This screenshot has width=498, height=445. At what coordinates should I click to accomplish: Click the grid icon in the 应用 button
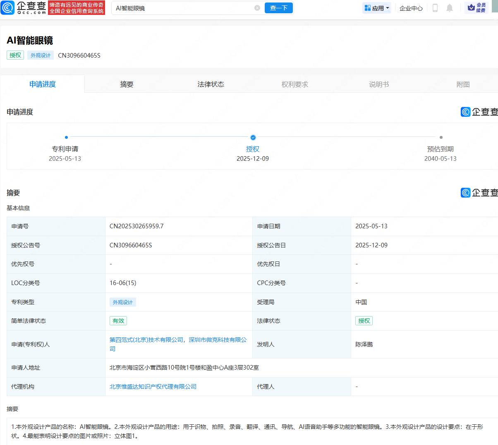tap(367, 8)
